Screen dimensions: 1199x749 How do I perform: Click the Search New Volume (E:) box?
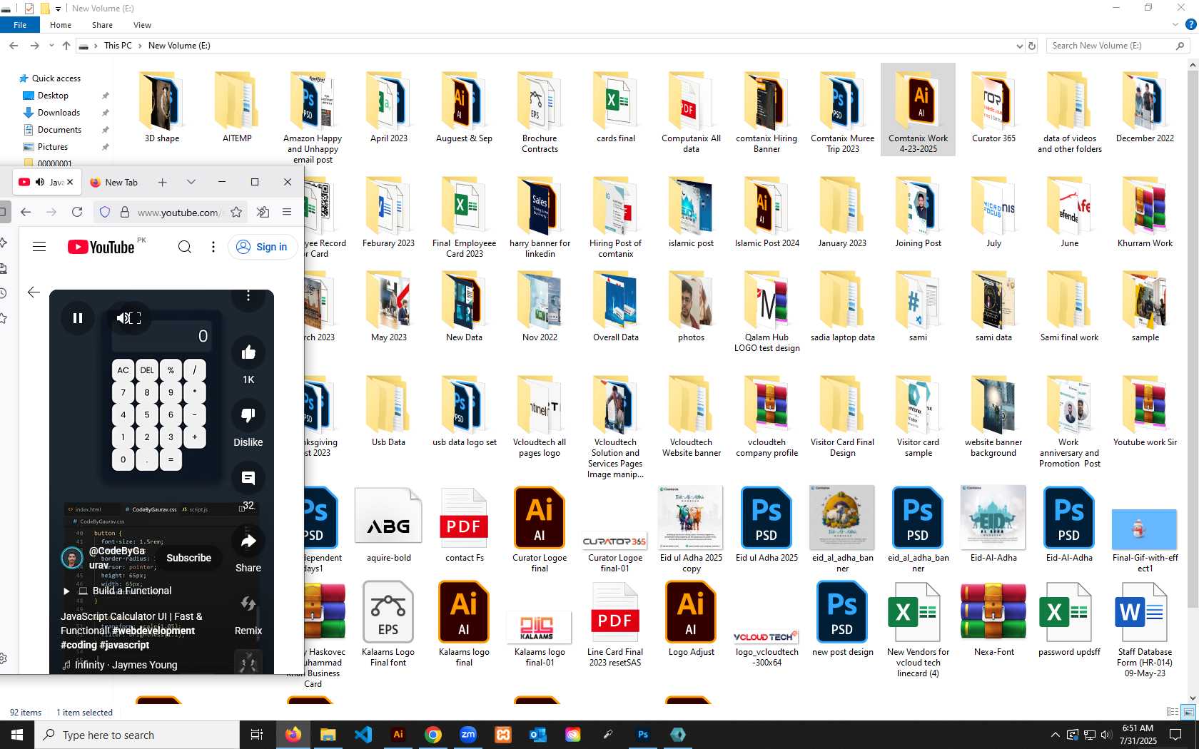(1118, 46)
